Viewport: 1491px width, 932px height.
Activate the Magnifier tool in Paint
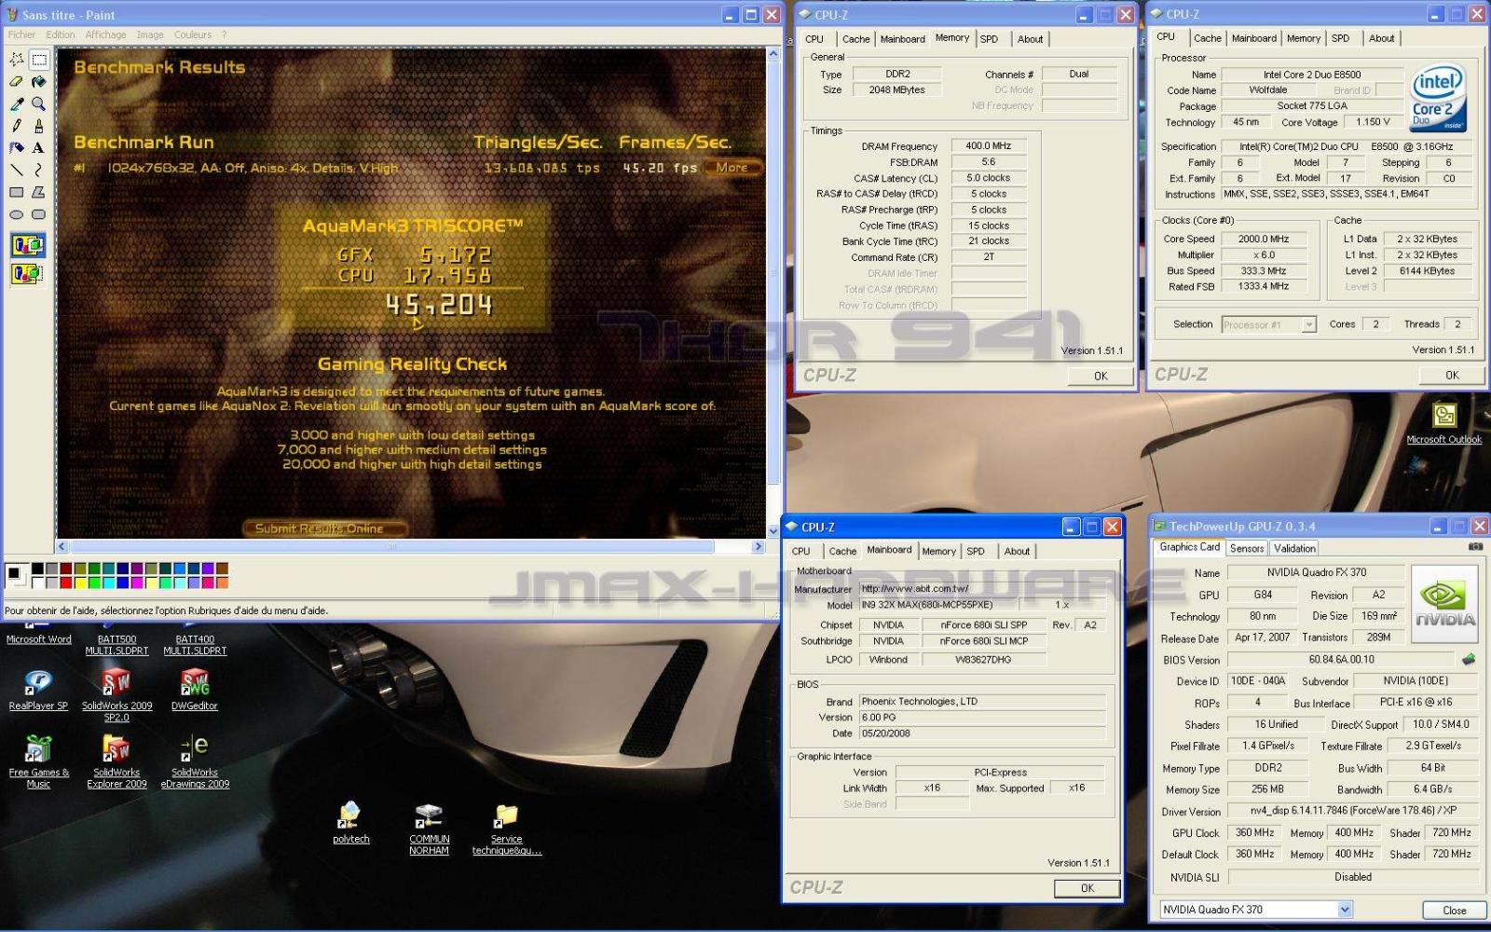[38, 103]
